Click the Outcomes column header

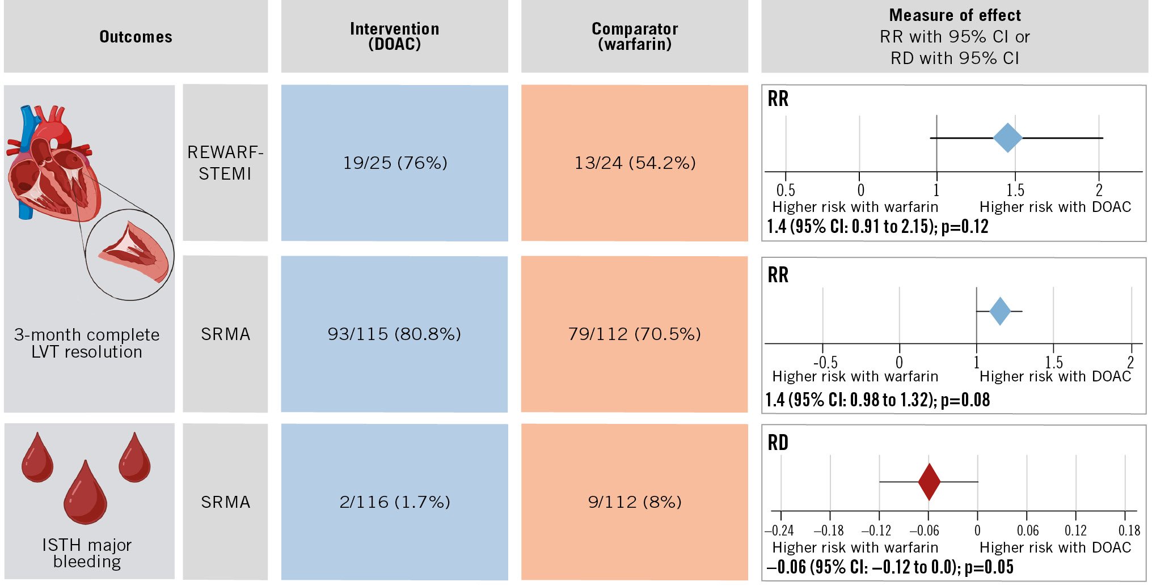point(136,37)
